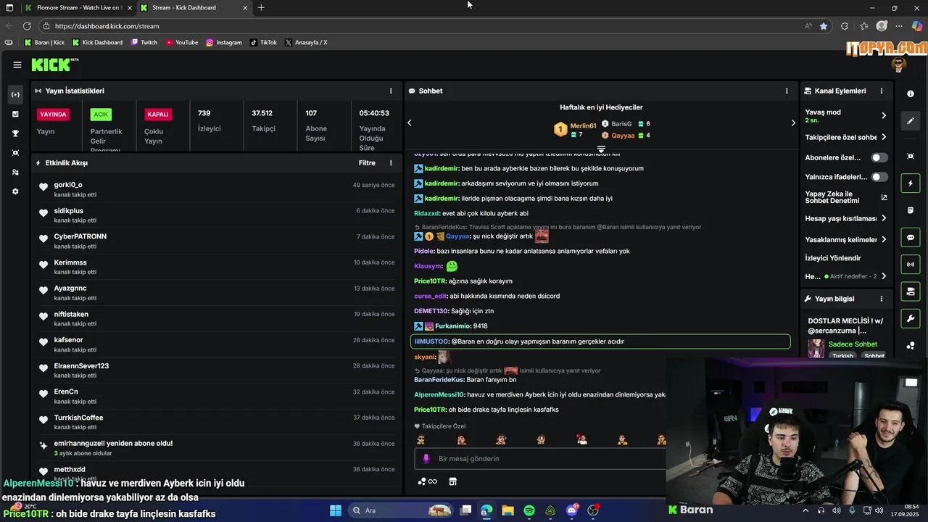This screenshot has height=522, width=928.
Task: Open the clips capture icon in left sidebar
Action: [15, 153]
